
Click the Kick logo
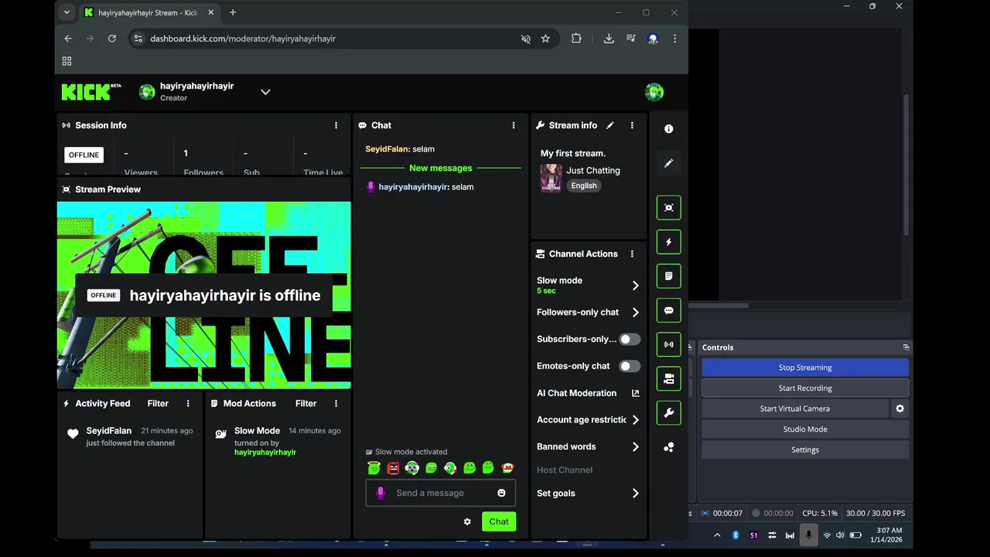(91, 92)
